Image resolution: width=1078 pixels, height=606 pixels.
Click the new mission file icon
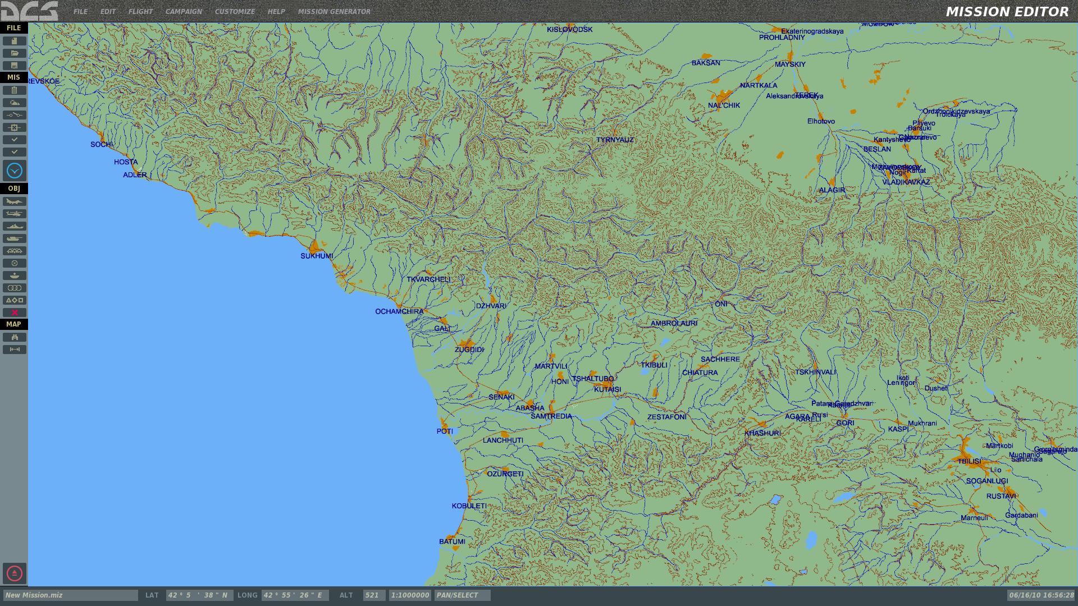tap(15, 41)
